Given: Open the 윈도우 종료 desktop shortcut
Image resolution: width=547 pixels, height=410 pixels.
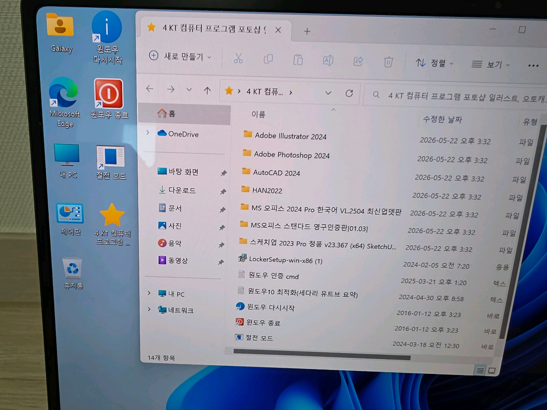Looking at the screenshot, I should pyautogui.click(x=109, y=98).
